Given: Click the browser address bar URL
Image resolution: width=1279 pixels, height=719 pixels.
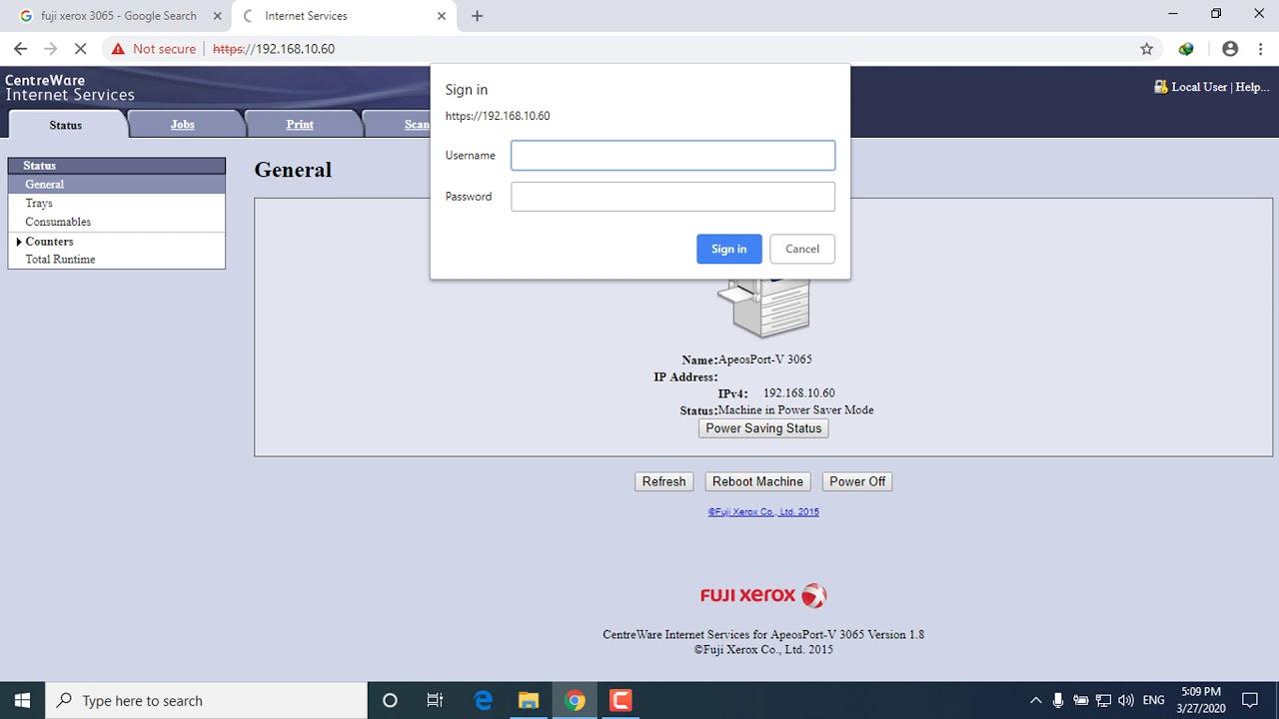Looking at the screenshot, I should click(x=274, y=48).
